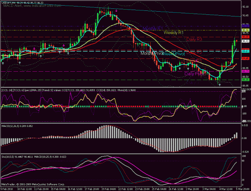Click the -100 level on the CCI scale
Image resolution: width=251 pixels, height=191 pixels.
pyautogui.click(x=244, y=114)
